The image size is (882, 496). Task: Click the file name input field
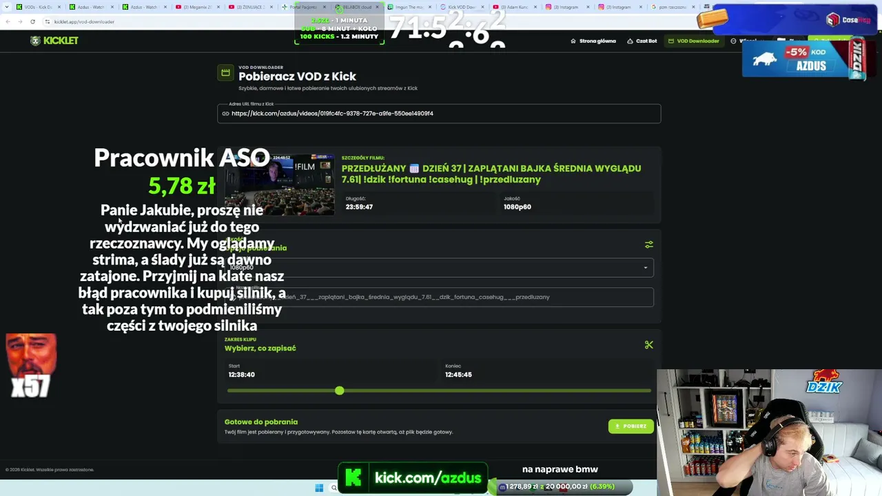tap(439, 297)
